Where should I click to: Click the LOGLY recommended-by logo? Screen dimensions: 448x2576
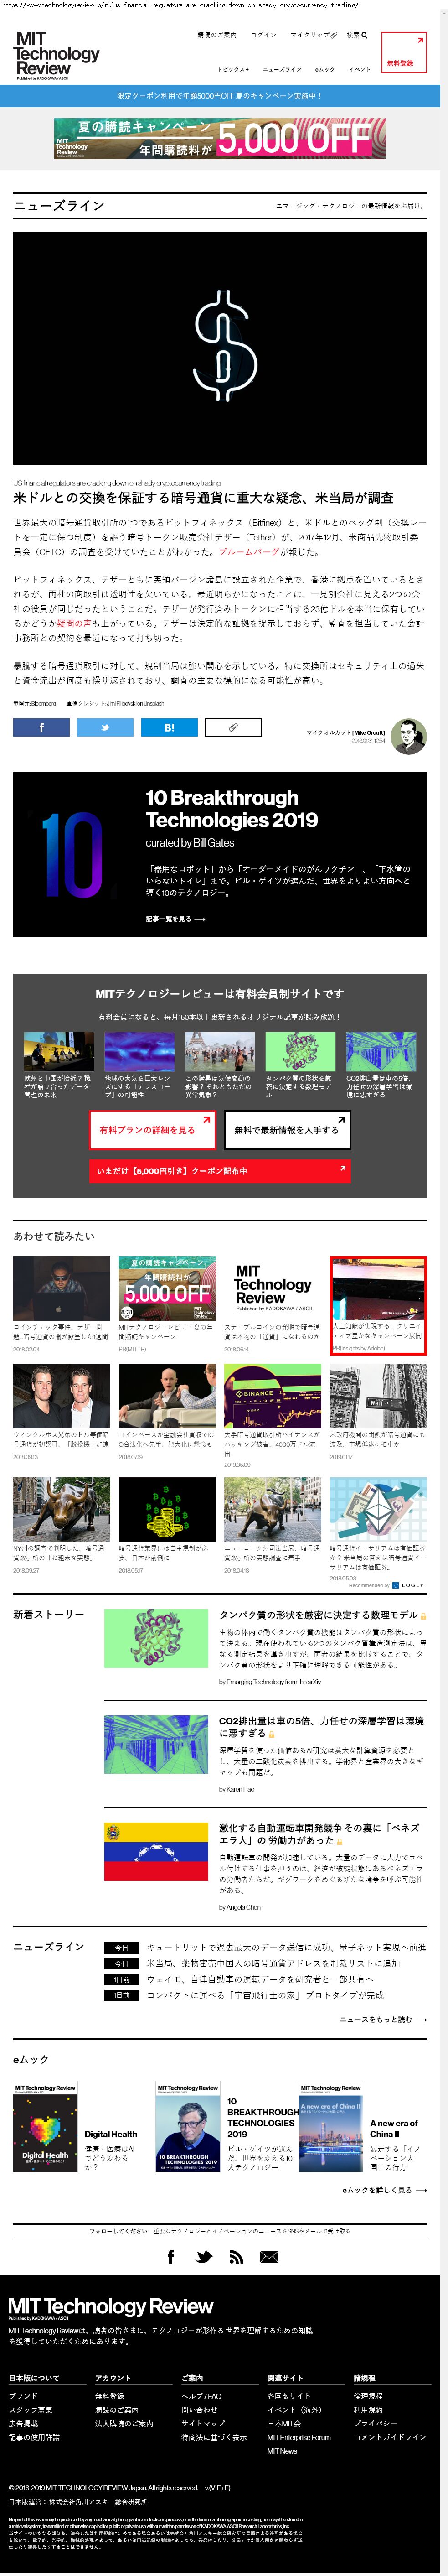click(409, 1585)
